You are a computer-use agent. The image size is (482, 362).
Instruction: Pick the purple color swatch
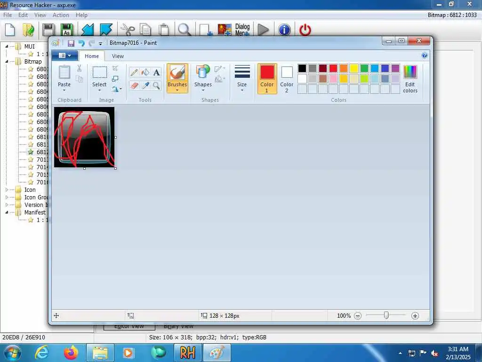point(395,68)
